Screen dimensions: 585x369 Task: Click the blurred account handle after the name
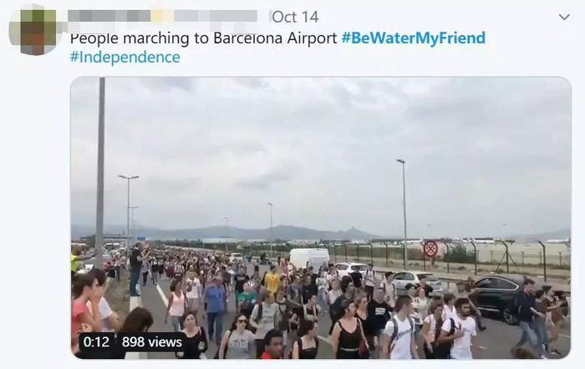point(216,17)
